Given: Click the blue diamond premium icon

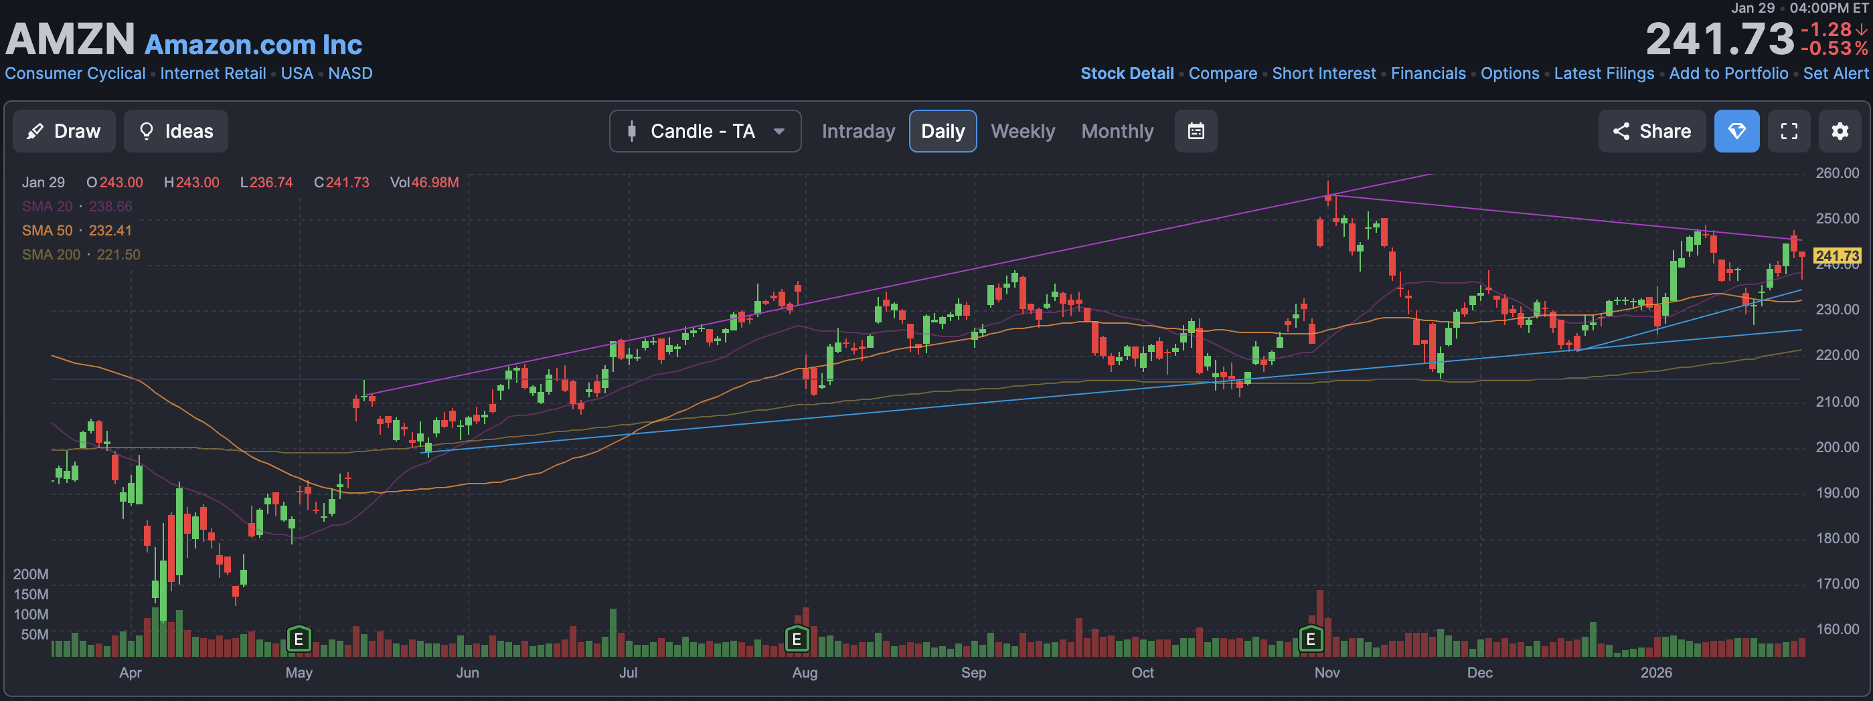Looking at the screenshot, I should tap(1737, 130).
